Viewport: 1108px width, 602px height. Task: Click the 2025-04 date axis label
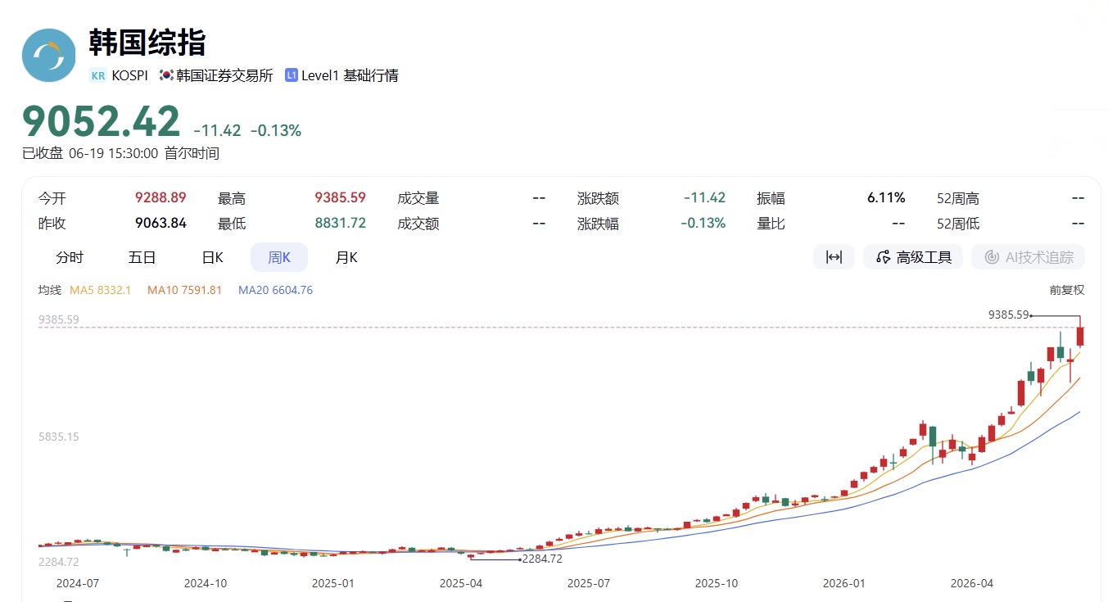tap(461, 583)
